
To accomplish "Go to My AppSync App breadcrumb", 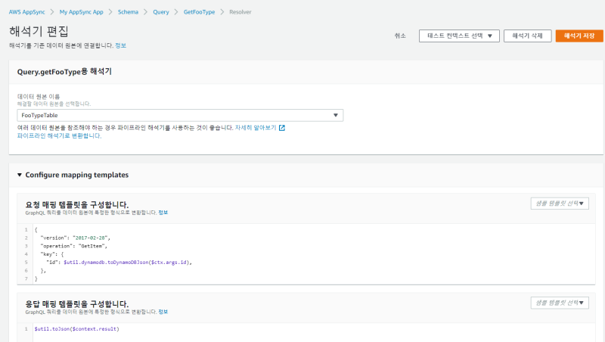I will pyautogui.click(x=82, y=13).
